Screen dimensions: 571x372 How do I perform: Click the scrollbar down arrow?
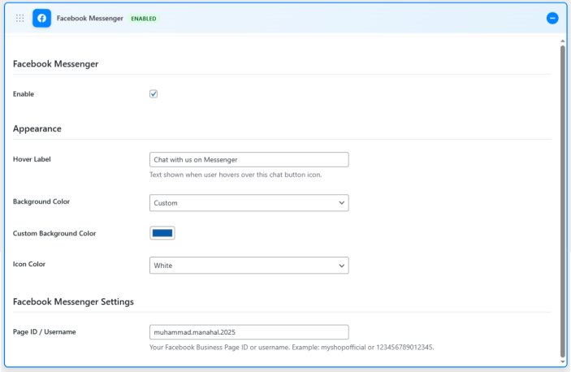pyautogui.click(x=563, y=361)
